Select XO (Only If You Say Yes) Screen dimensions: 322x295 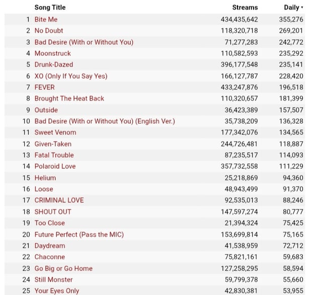70,76
